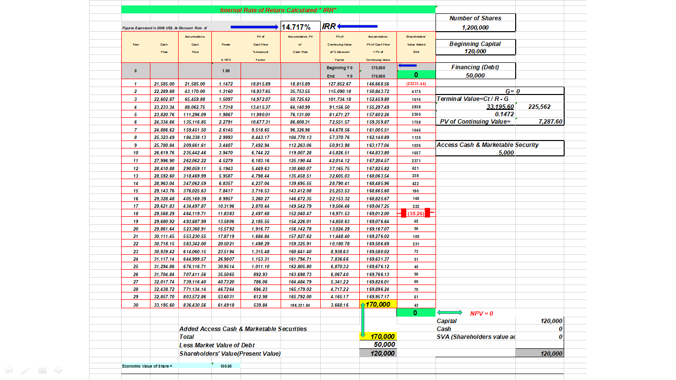Select the power factor 1.1472 in year 1

click(226, 84)
